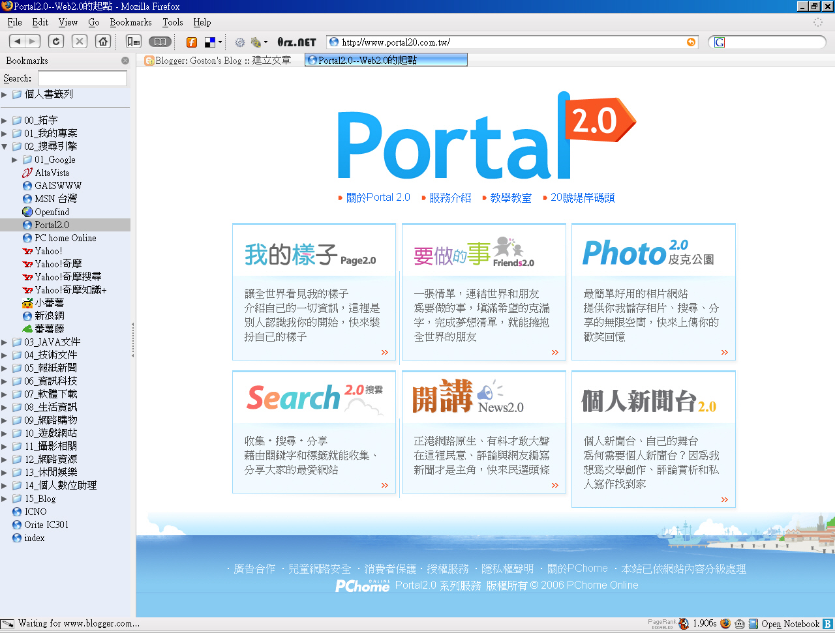This screenshot has height=633, width=835.
Task: Stop loading the page
Action: point(80,42)
